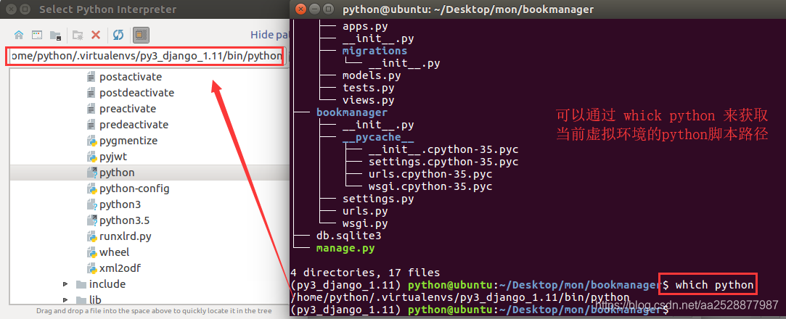Click apps.py in the terminal output

(x=365, y=27)
